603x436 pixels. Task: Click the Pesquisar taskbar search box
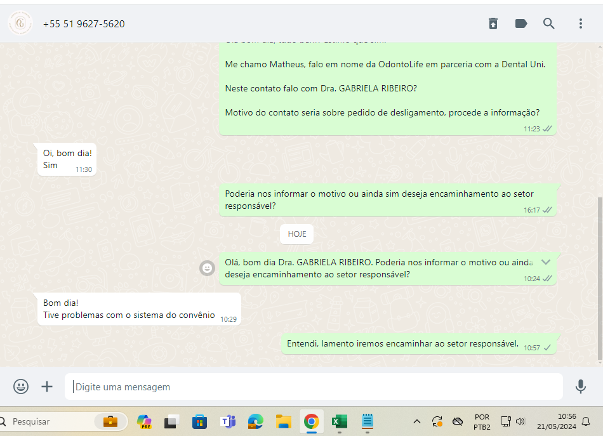coord(63,421)
